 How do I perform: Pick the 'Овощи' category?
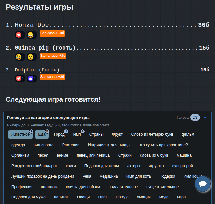click(x=83, y=197)
